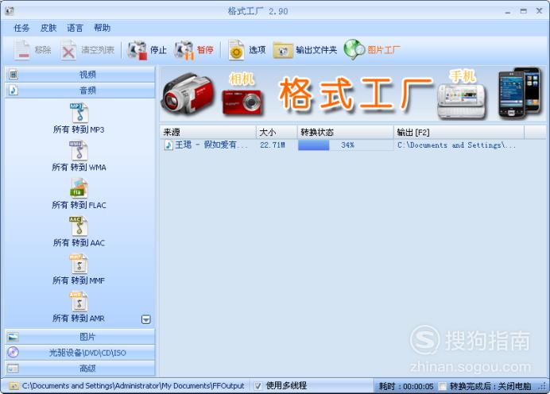550x394 pixels.
Task: Open the 帮助 (Help) menu
Action: [102, 28]
